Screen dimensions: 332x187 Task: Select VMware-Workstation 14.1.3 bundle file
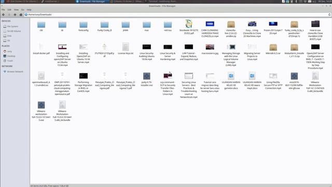[315, 82]
